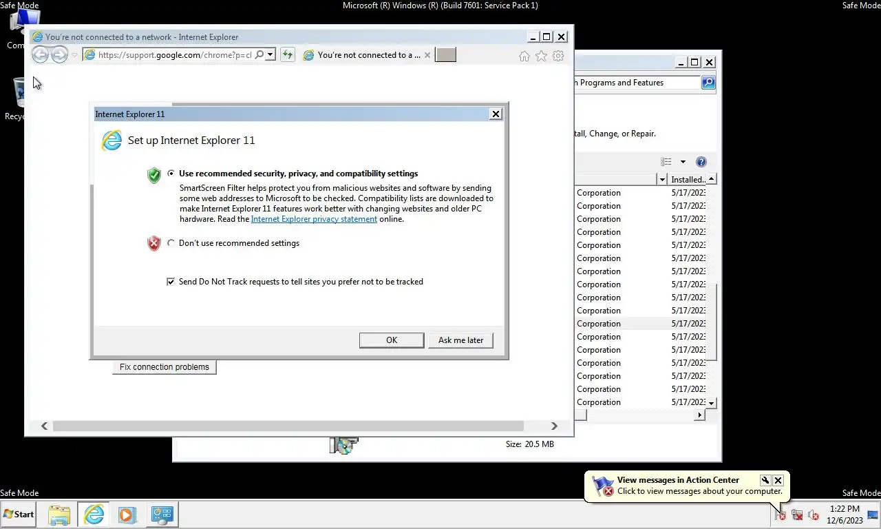Open the Windows Start menu

tap(19, 515)
